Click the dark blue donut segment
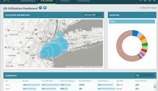Screen dimensions: 158x91 pos(135,33)
